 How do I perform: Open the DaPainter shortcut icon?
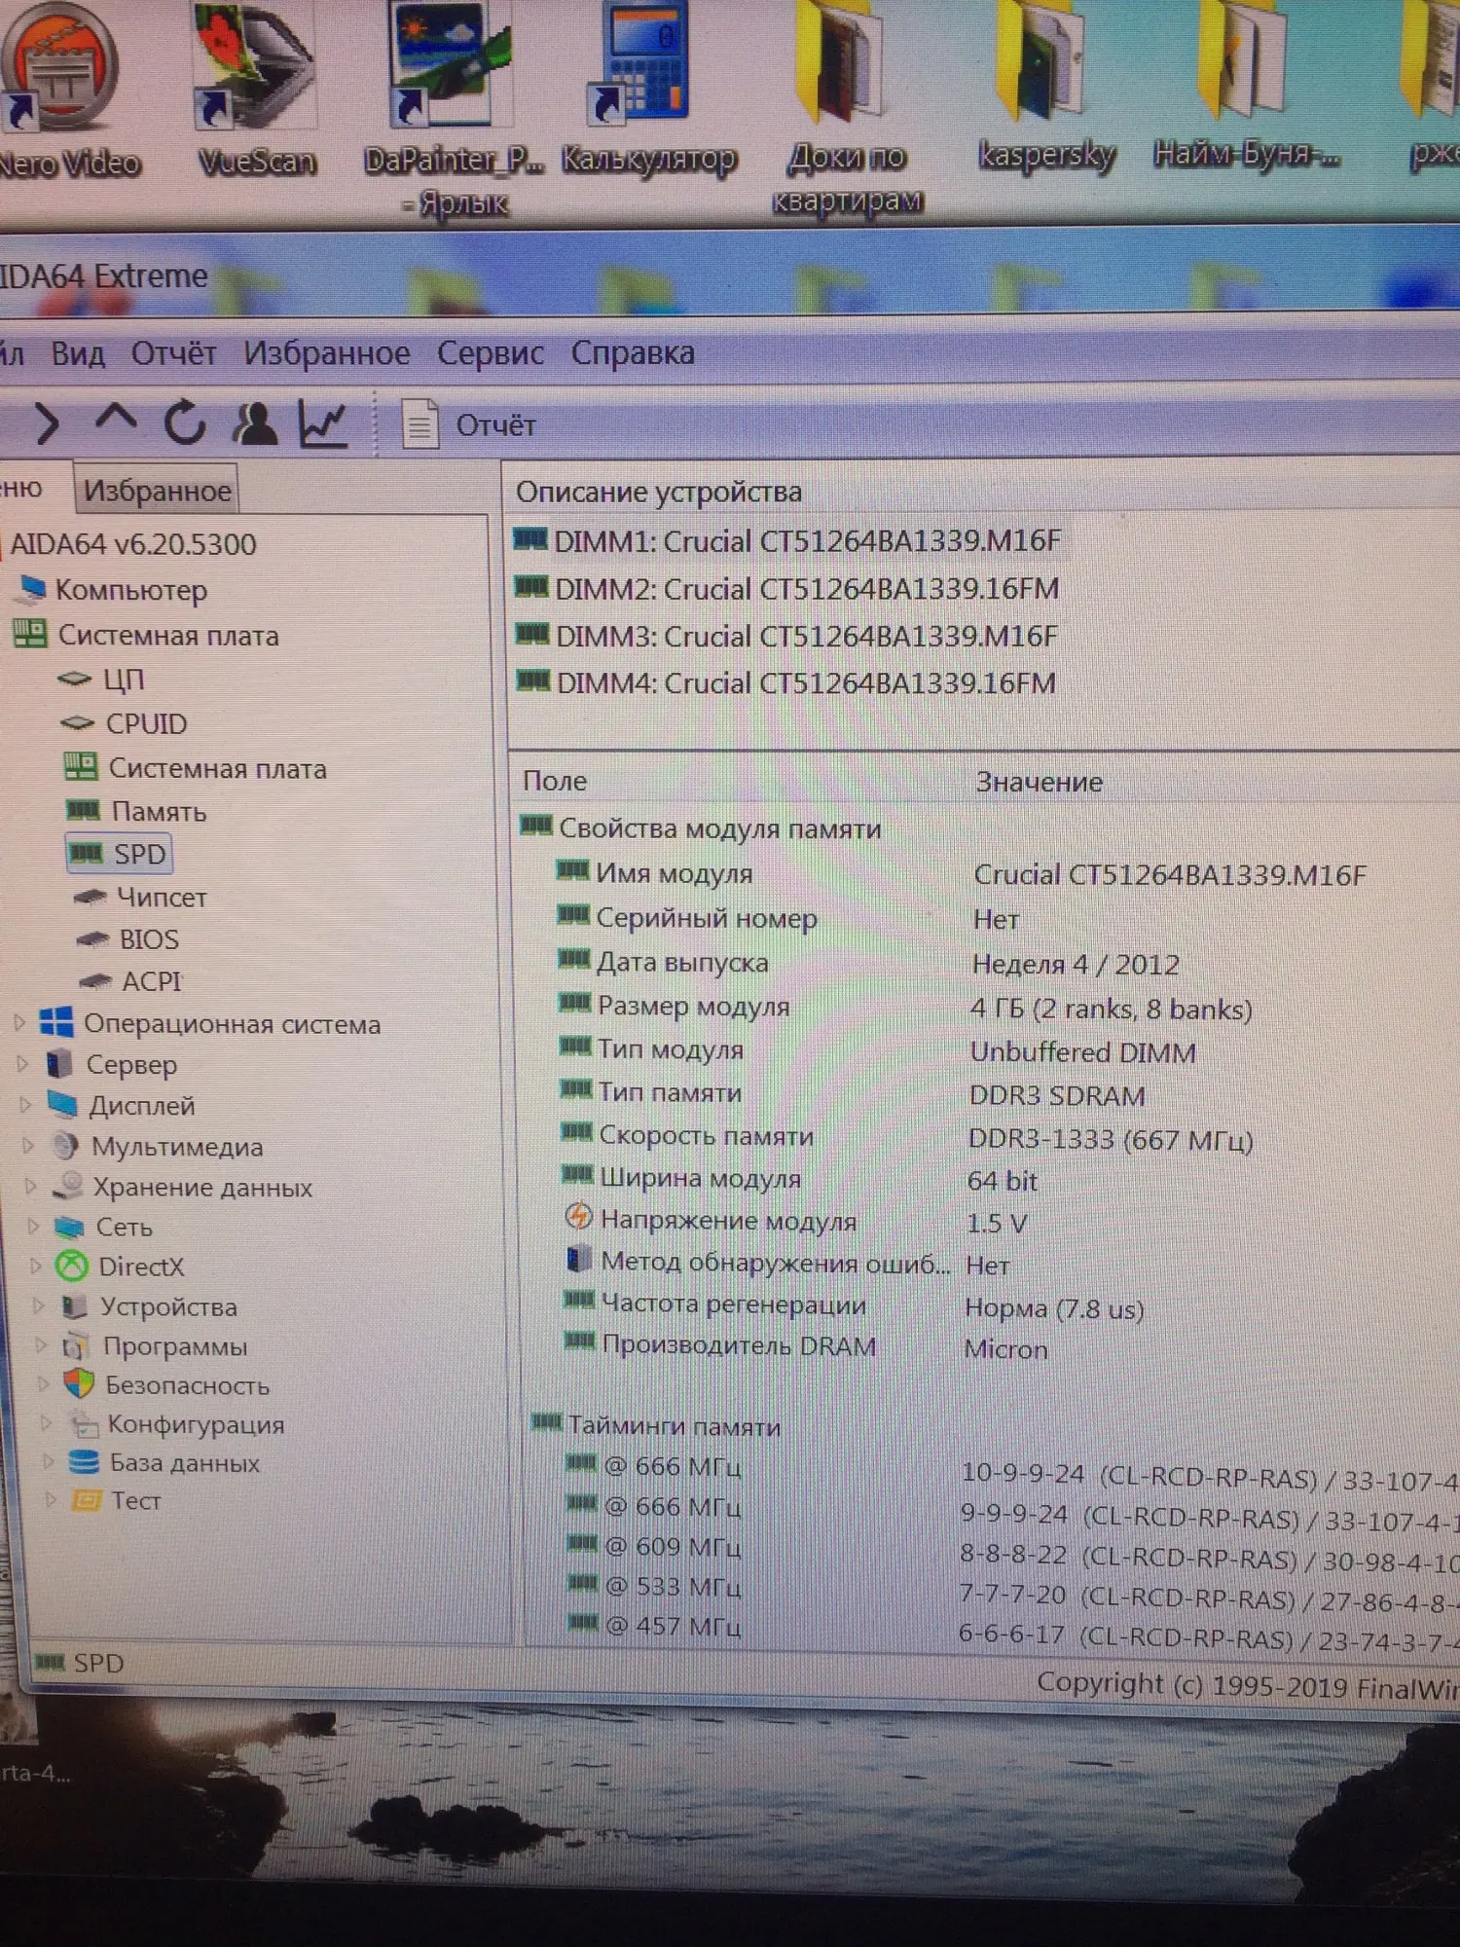tap(452, 107)
